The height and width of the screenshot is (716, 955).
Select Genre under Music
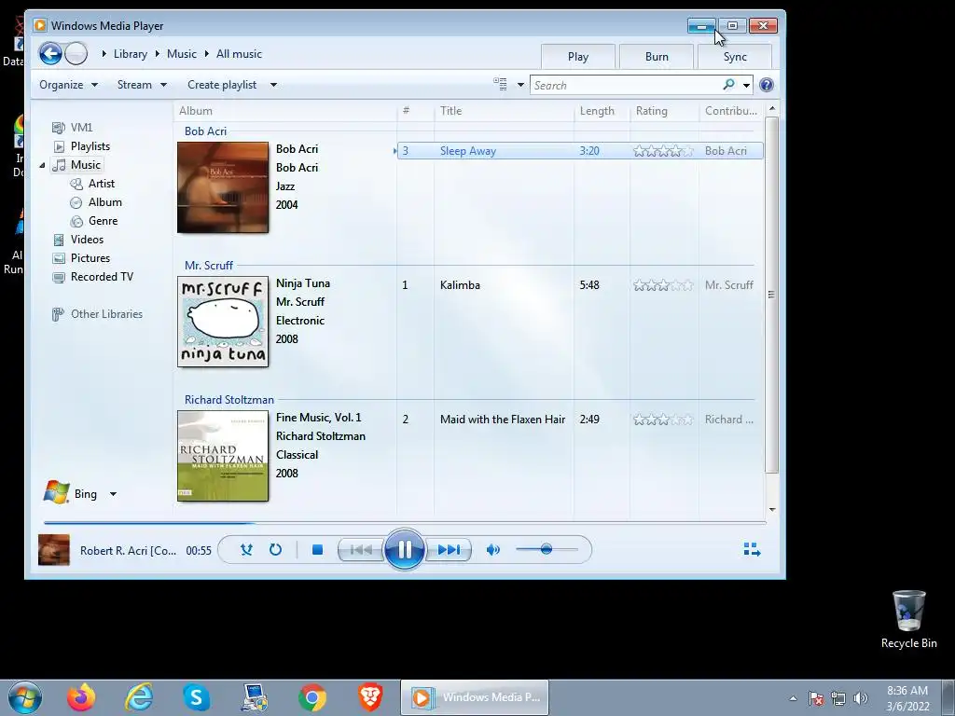[94, 221]
